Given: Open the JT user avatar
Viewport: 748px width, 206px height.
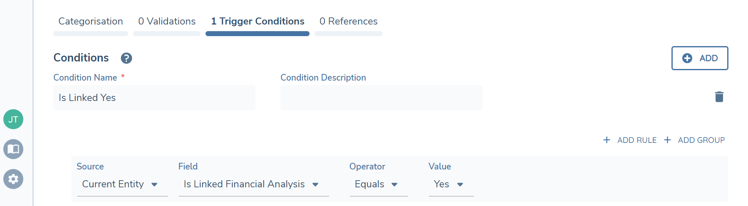Looking at the screenshot, I should 13,120.
